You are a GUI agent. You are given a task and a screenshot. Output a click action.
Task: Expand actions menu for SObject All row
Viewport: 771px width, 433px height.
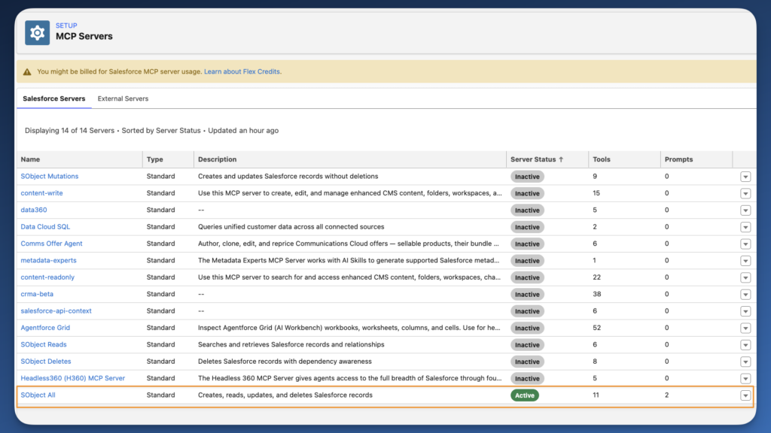tap(745, 395)
